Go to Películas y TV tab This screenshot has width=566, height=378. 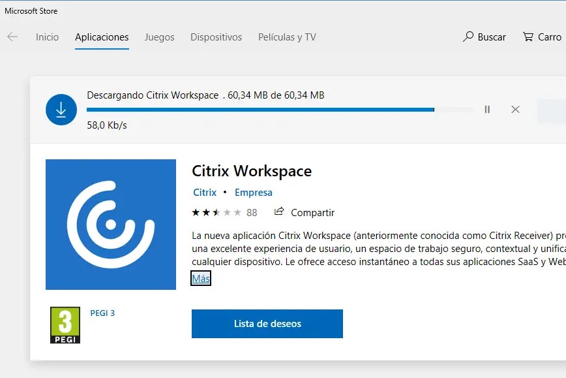coord(287,37)
